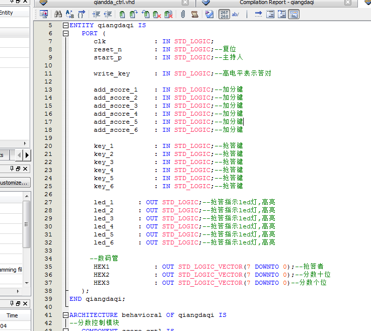
Task: Click the insert template scroll icon
Action: (195, 15)
